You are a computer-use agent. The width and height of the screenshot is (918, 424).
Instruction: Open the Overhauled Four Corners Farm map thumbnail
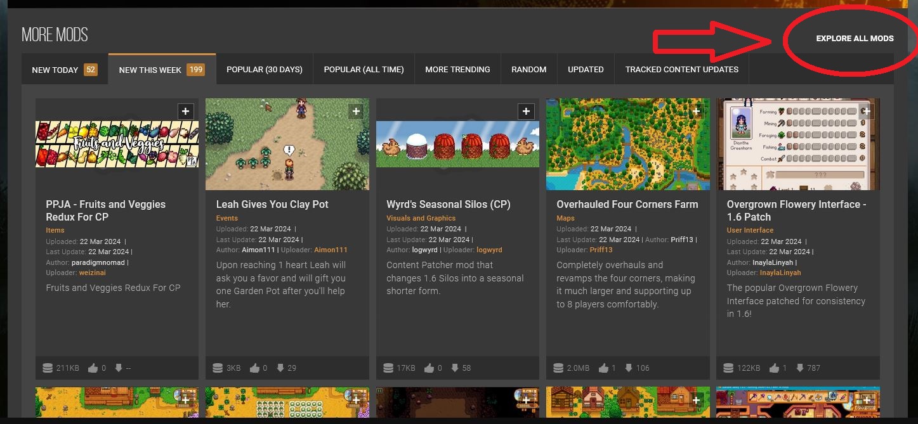[x=628, y=144]
